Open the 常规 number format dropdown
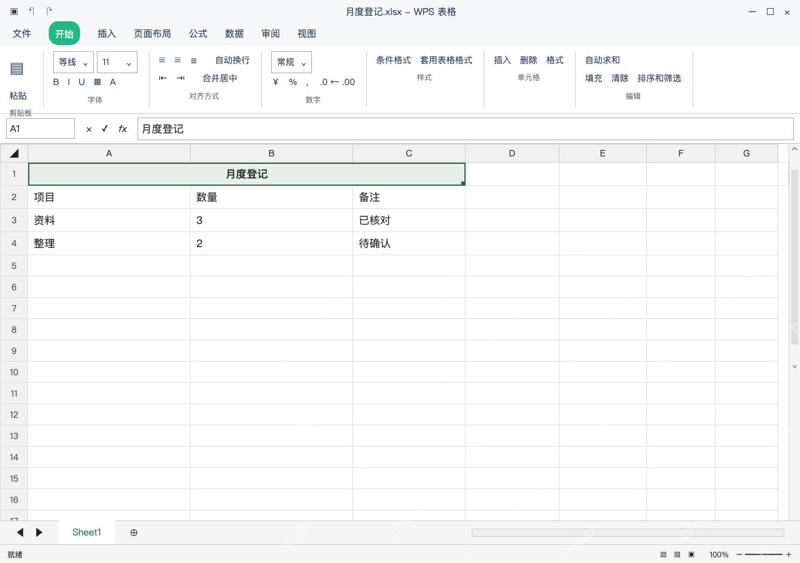800x563 pixels. pos(291,62)
